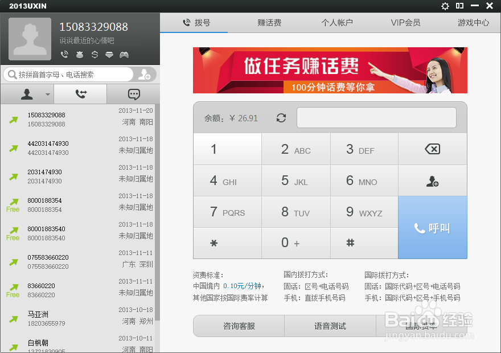Viewport: 501px width, 353px height.
Task: Click the account number 15083329088 in header
Action: (x=93, y=27)
